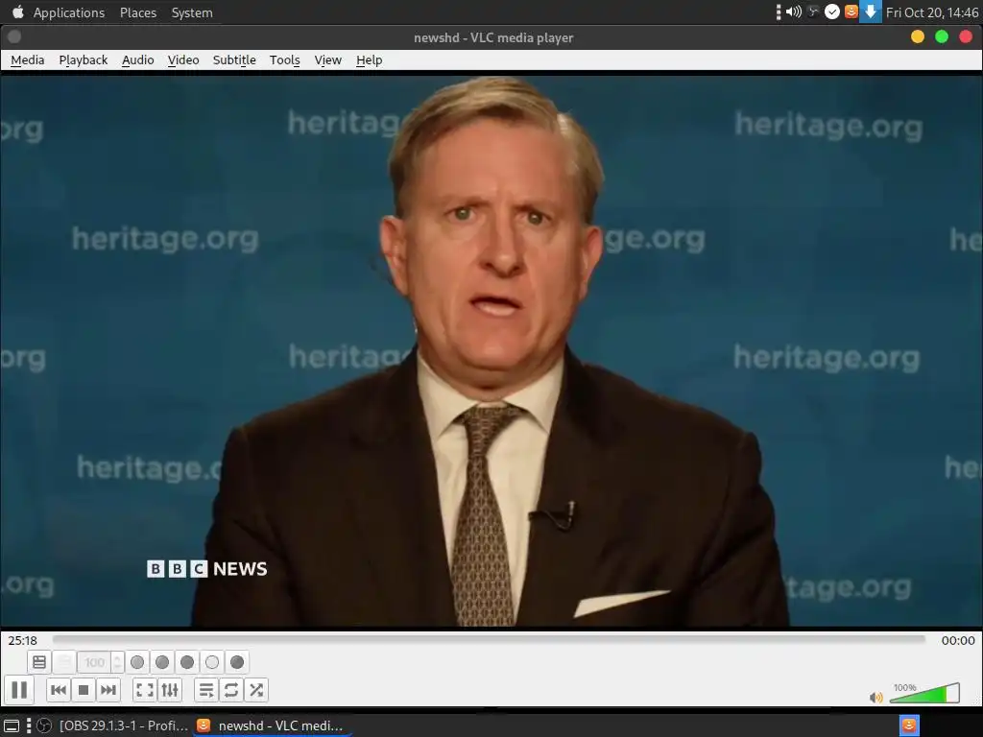The width and height of the screenshot is (983, 737).
Task: Open the Media menu
Action: [28, 59]
